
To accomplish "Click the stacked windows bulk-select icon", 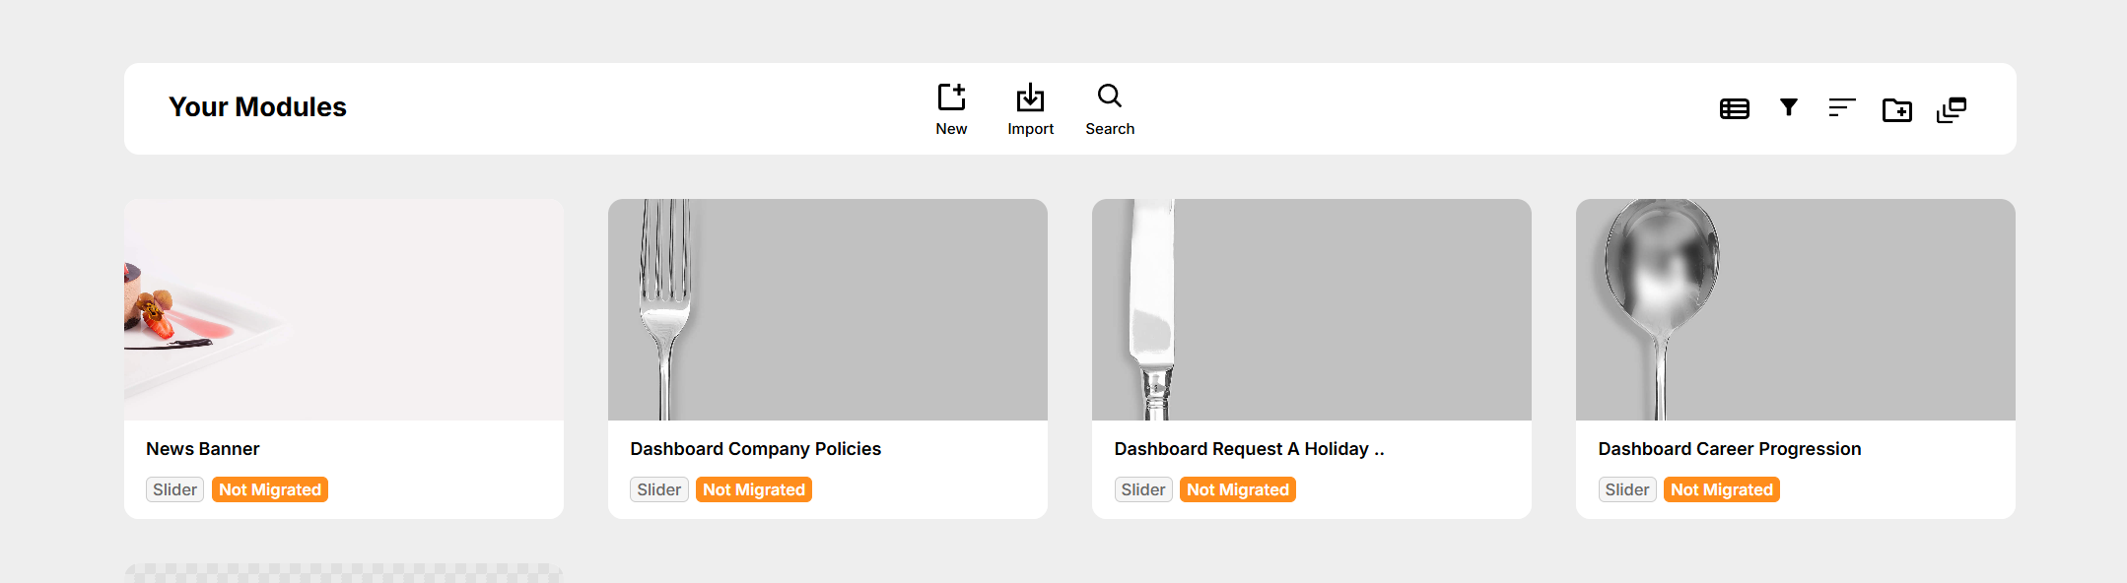I will (x=1951, y=109).
